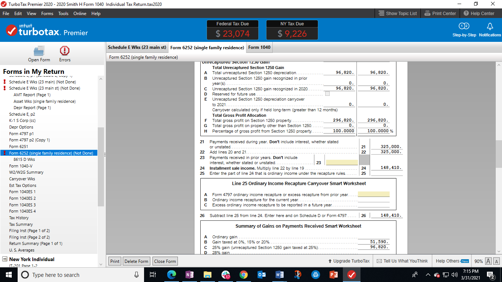The image size is (502, 282).
Task: Click the form view vertical scrollbar thumb
Action: pyautogui.click(x=499, y=154)
